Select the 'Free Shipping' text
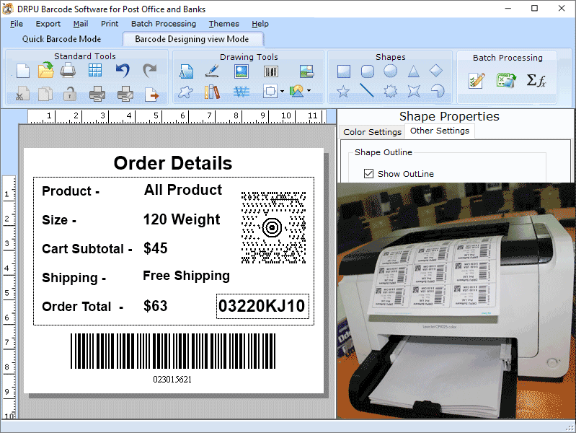This screenshot has width=576, height=433. pyautogui.click(x=186, y=276)
